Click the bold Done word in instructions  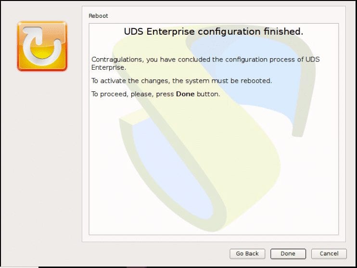185,94
